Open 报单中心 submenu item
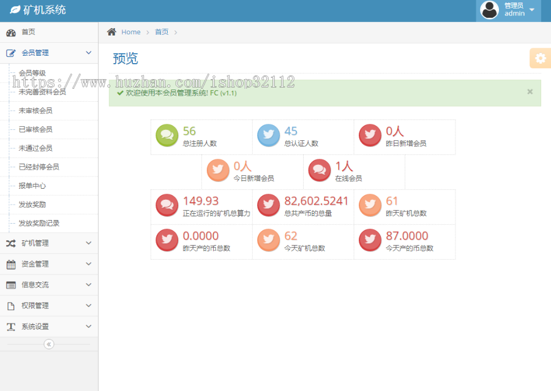The height and width of the screenshot is (391, 551). click(x=32, y=186)
